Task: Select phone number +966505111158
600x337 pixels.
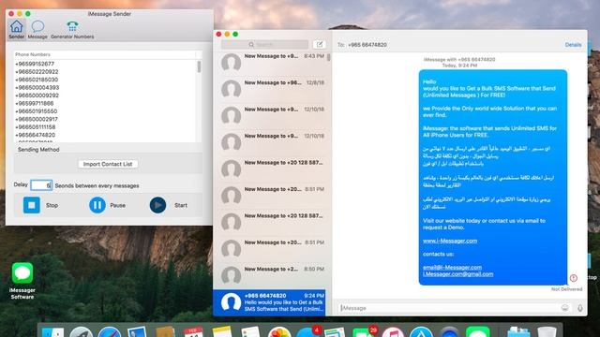Action: (36, 127)
